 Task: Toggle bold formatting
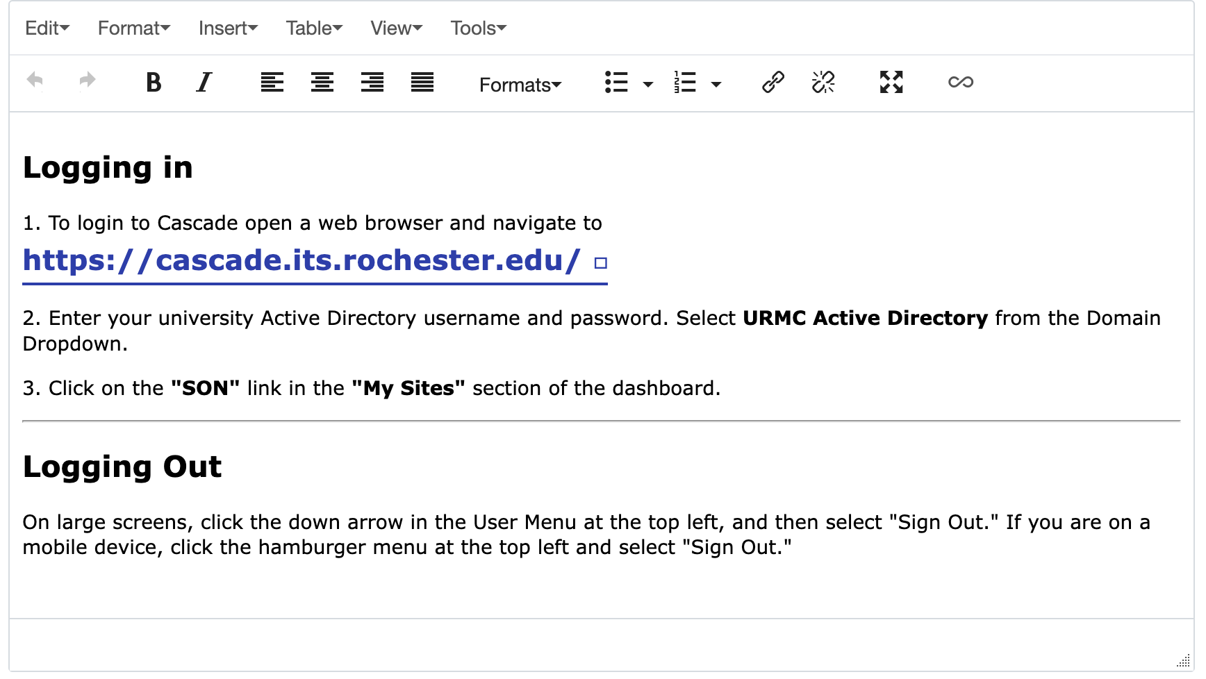tap(154, 82)
